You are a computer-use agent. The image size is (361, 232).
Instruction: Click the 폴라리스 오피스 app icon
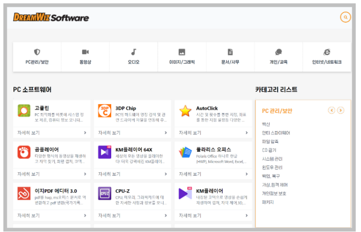[x=185, y=152]
